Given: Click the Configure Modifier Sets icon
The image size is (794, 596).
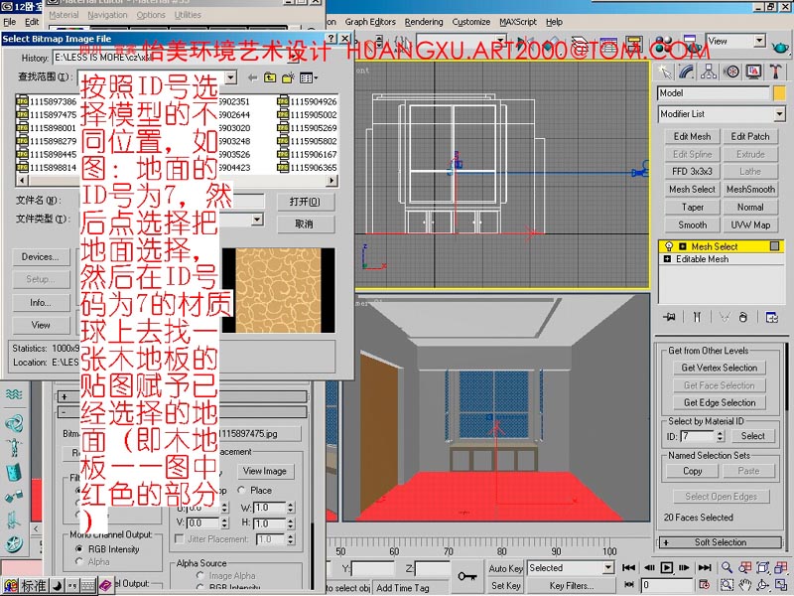Looking at the screenshot, I should (772, 317).
